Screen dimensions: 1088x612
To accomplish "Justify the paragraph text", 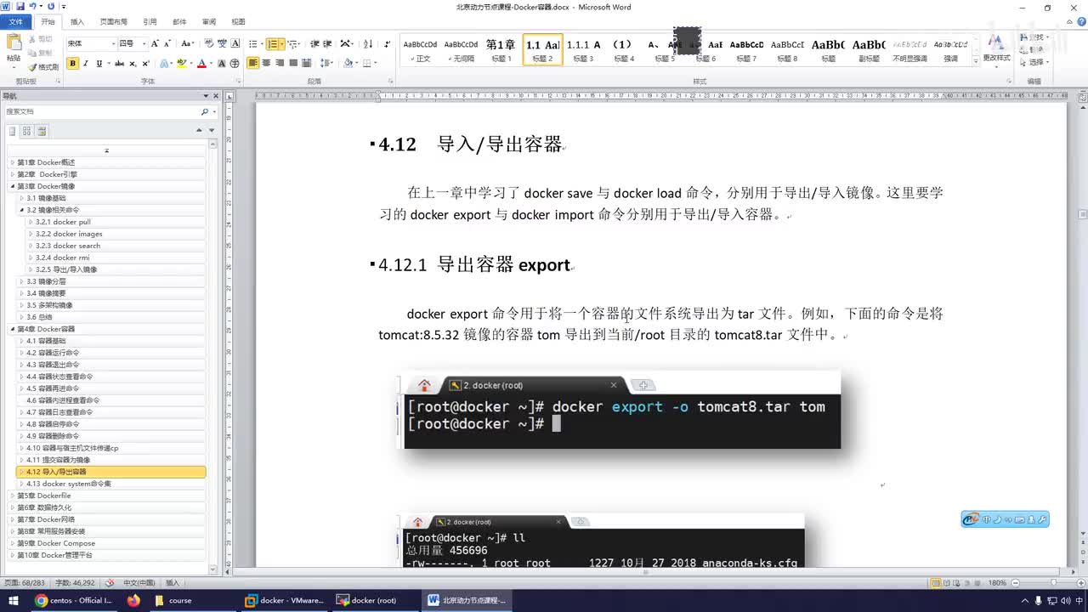I will pyautogui.click(x=293, y=63).
